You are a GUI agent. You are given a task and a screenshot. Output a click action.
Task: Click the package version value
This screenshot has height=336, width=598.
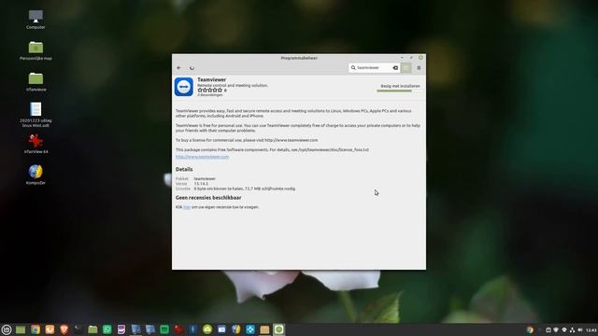point(201,184)
